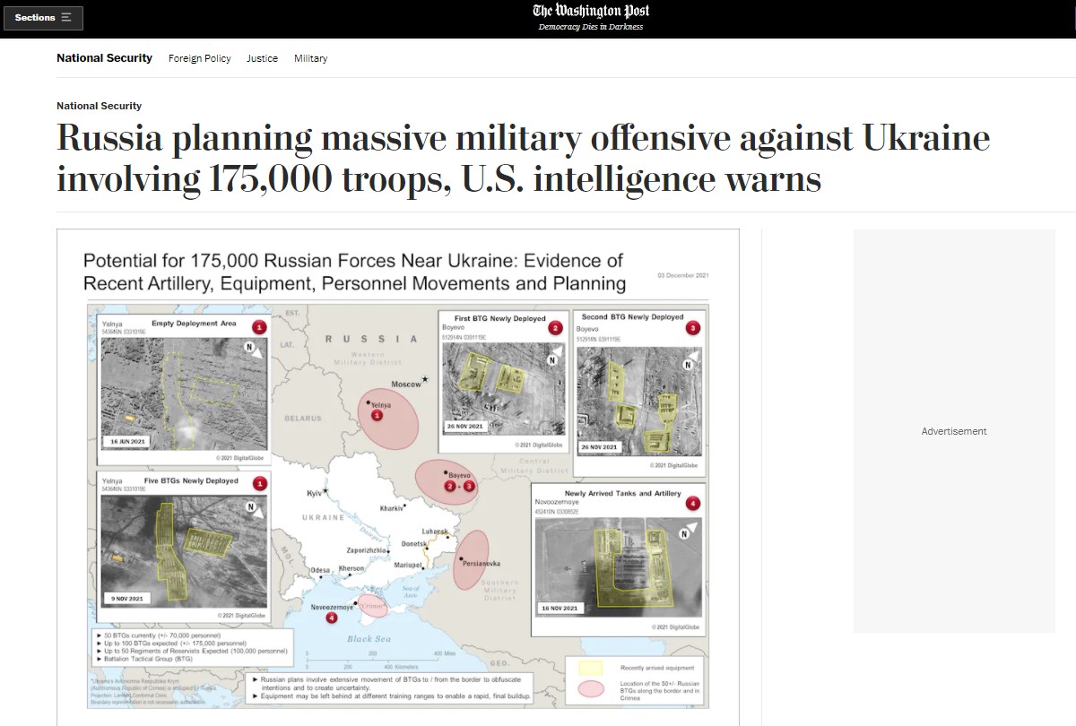Click the National Security label above headline
1076x726 pixels.
click(99, 106)
